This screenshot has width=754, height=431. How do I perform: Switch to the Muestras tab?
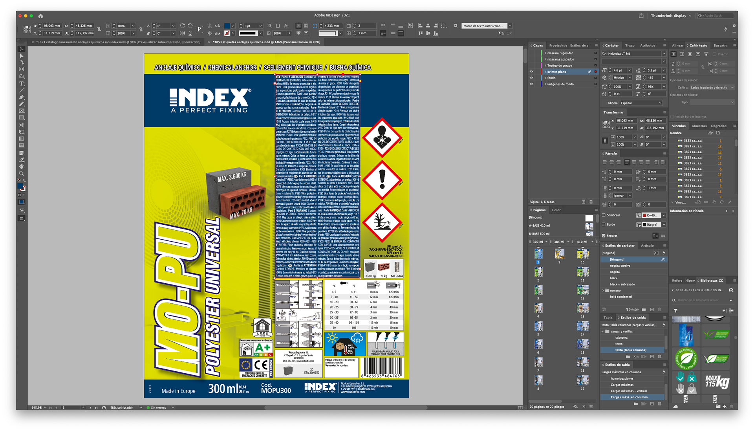click(x=699, y=126)
